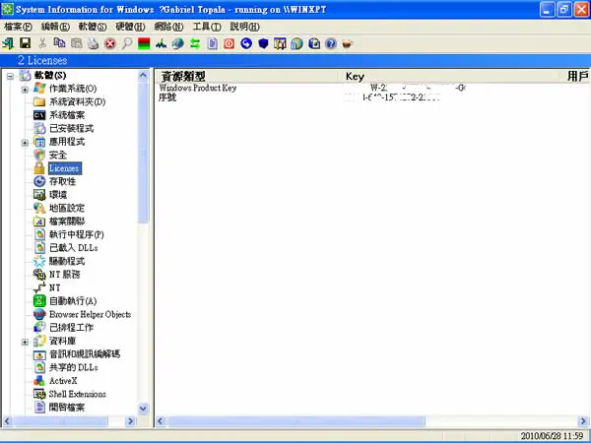Open the 硬體(H) menu
This screenshot has width=591, height=443.
coord(130,27)
